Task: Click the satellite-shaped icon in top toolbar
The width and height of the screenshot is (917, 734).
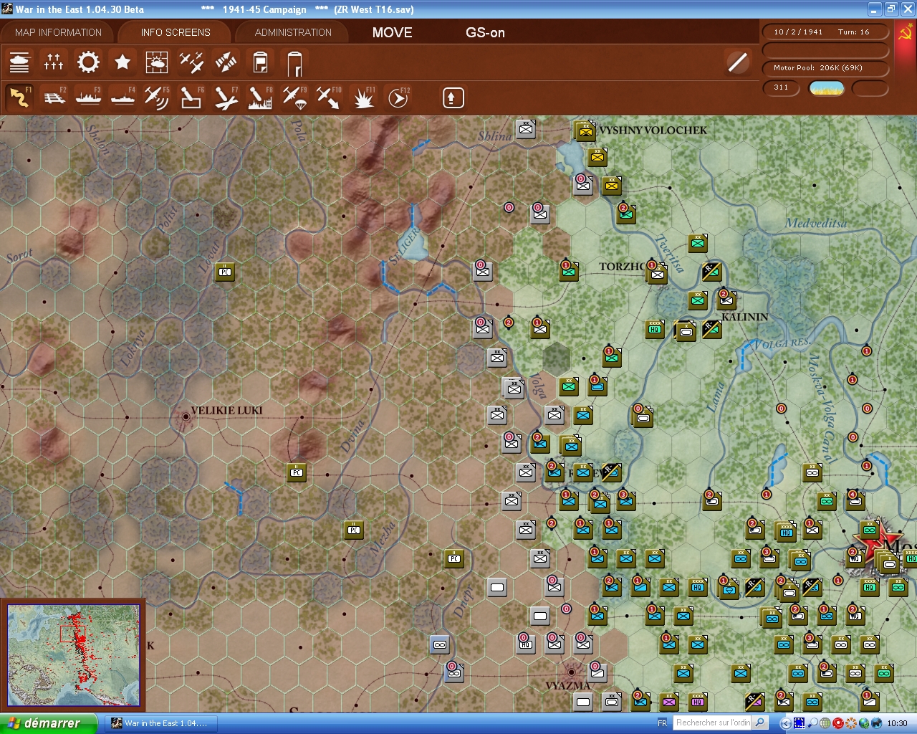Action: pos(226,62)
